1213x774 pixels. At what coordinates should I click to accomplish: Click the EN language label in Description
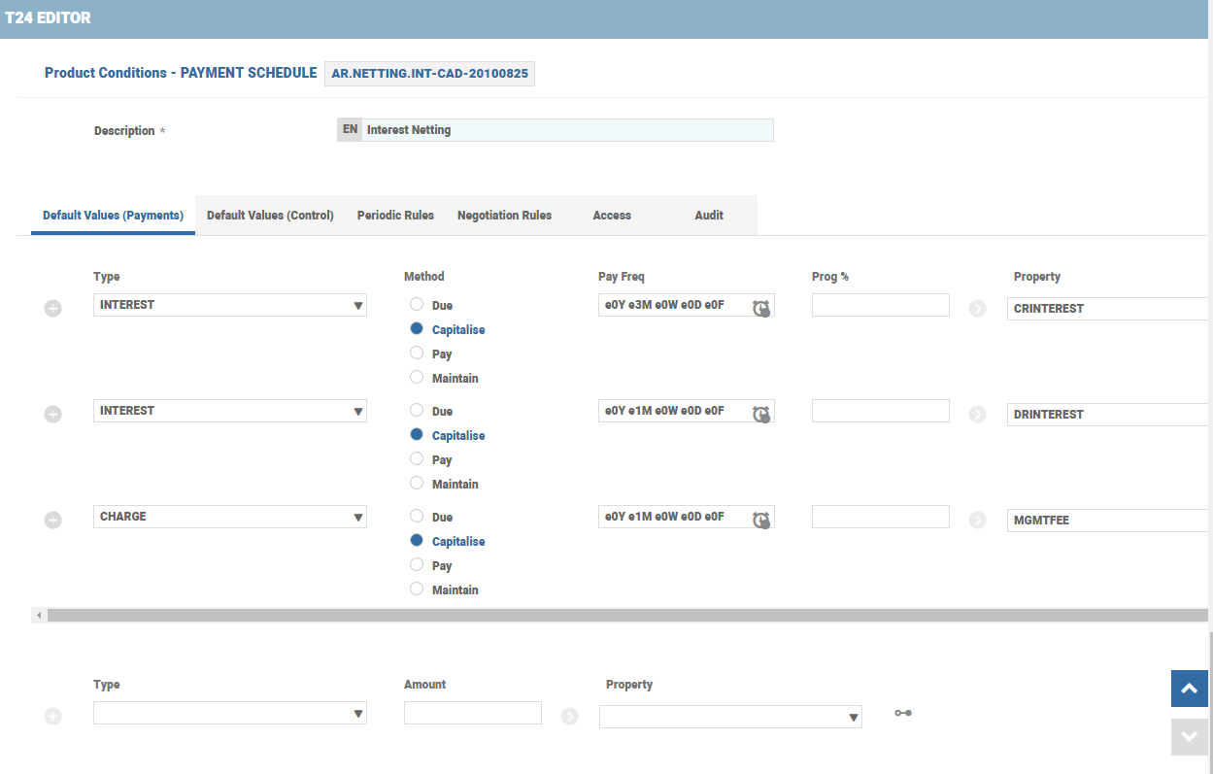pos(350,129)
